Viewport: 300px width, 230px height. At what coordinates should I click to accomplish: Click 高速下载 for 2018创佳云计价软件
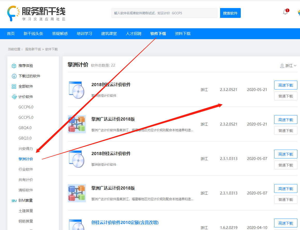coord(286,85)
